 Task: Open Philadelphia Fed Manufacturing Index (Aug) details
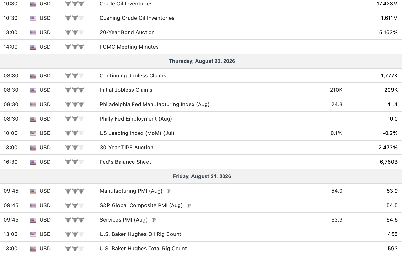click(154, 104)
